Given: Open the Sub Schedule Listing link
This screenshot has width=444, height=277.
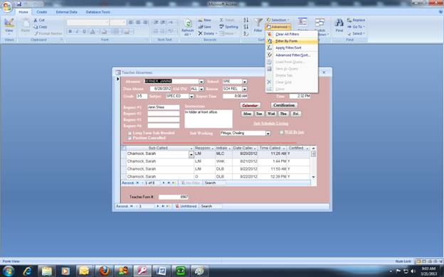Looking at the screenshot, I should (270, 124).
